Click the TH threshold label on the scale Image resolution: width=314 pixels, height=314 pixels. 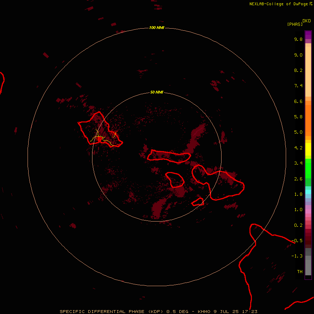300,272
